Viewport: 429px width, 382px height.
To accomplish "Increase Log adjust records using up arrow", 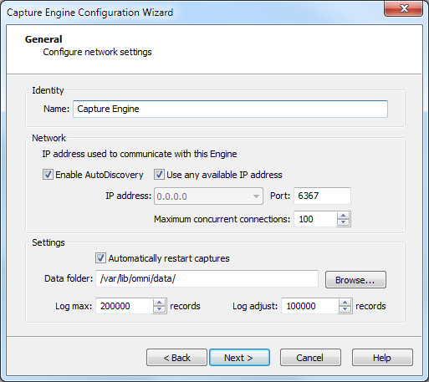I will click(x=345, y=303).
